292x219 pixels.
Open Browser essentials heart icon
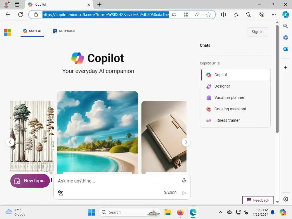click(261, 15)
